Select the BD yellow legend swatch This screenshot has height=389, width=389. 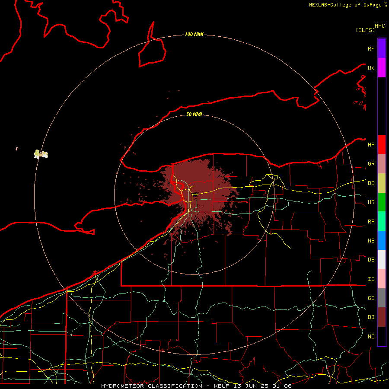tap(382, 183)
